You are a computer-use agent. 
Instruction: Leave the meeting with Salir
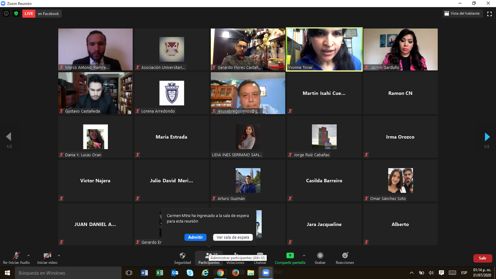(482, 258)
